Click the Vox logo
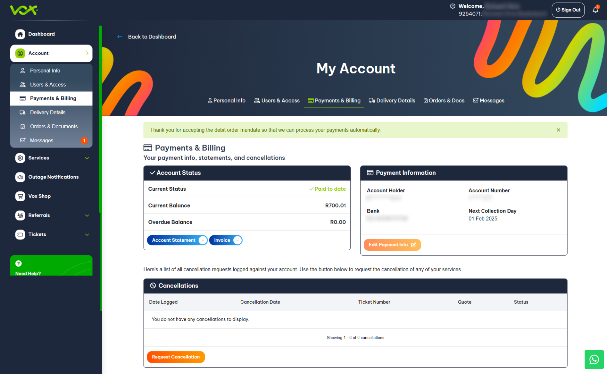Screen dimensions: 607x378 [24, 10]
